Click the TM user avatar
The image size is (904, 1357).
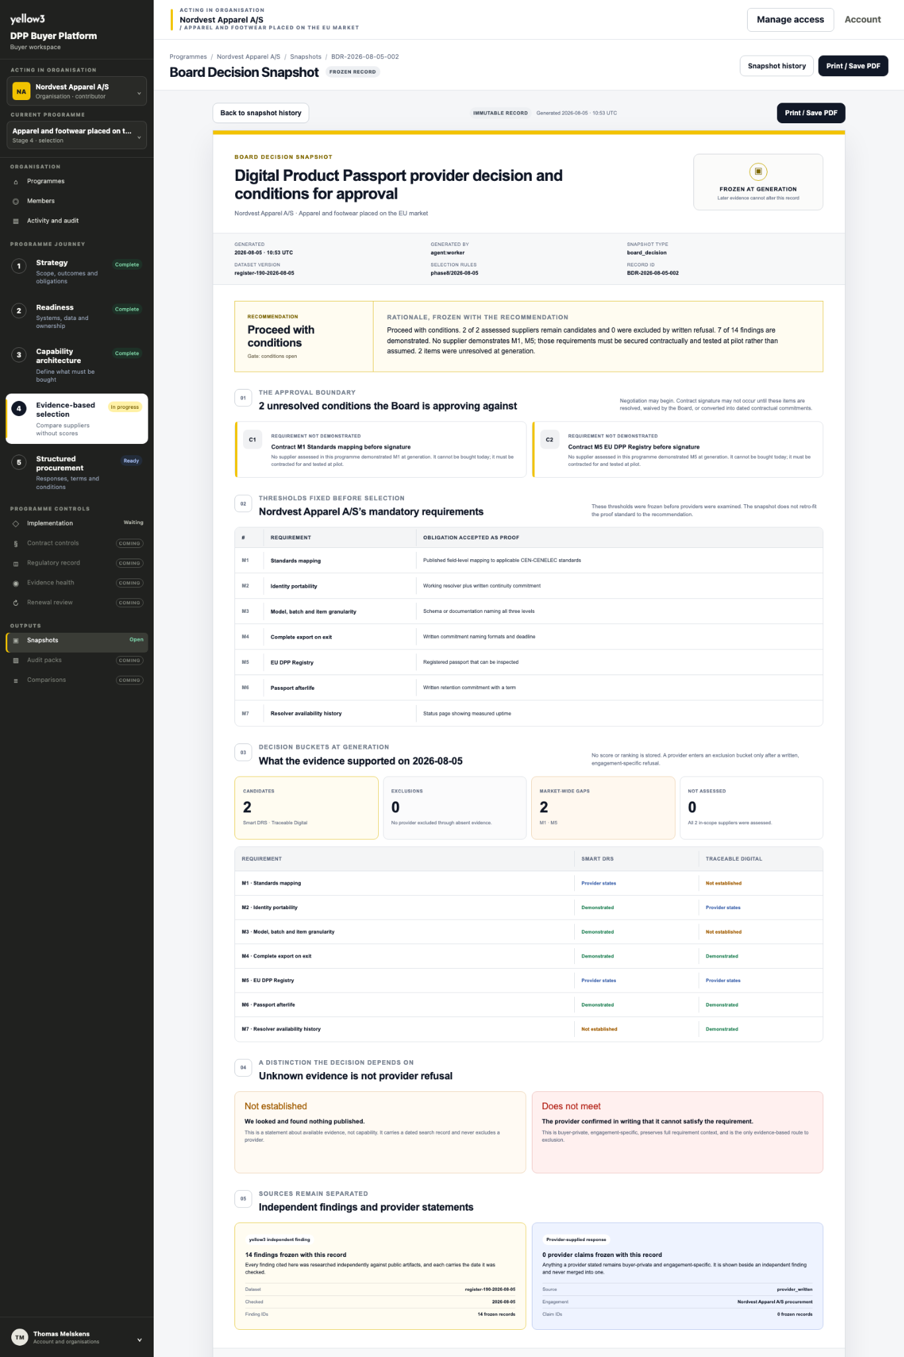click(x=20, y=1338)
